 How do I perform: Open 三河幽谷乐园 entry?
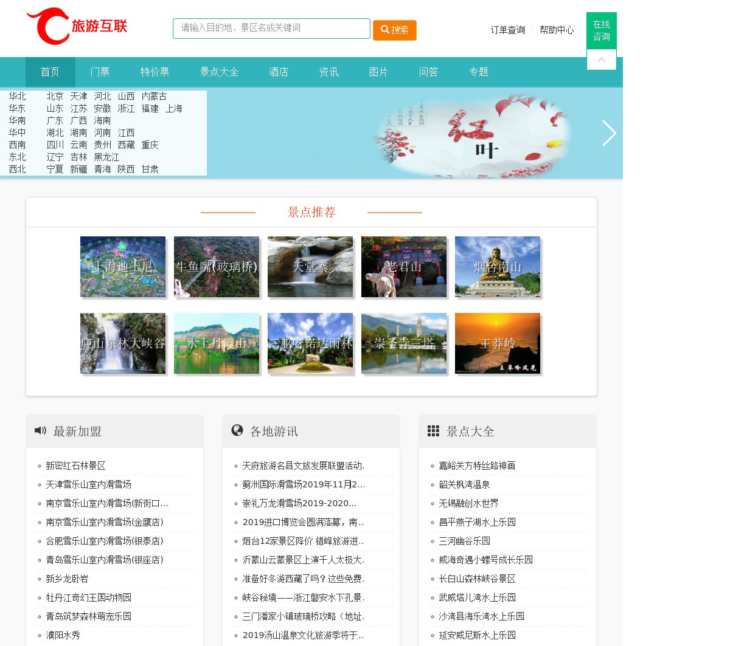coord(464,541)
